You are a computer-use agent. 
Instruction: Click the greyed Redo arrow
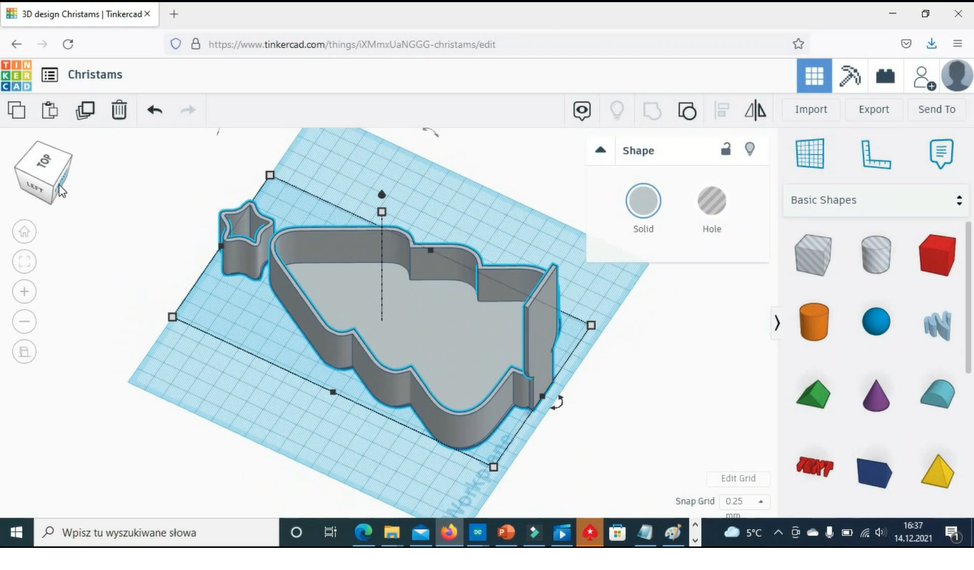pyautogui.click(x=188, y=110)
